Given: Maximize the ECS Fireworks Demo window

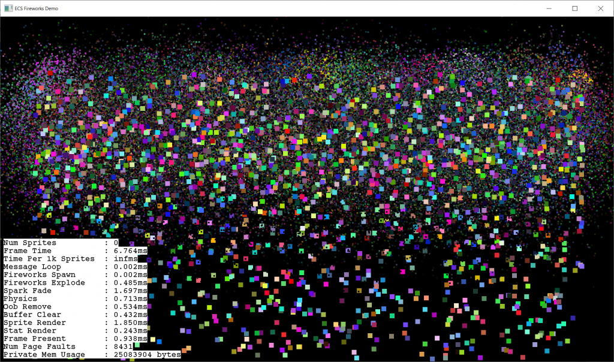Looking at the screenshot, I should 575,8.
